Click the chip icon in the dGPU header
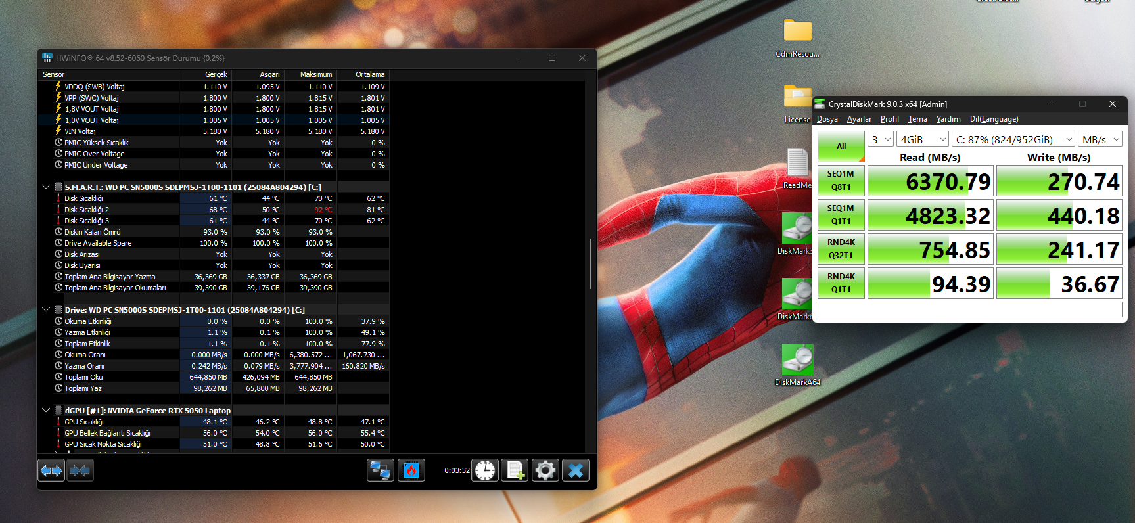1135x523 pixels. (58, 411)
